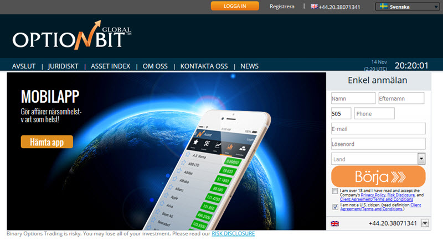Open the Risk Disclosure link in the form
443x241 pixels.
[x=401, y=195]
